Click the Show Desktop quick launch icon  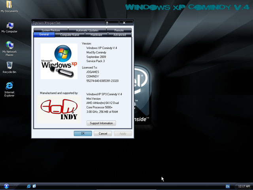pos(34,186)
